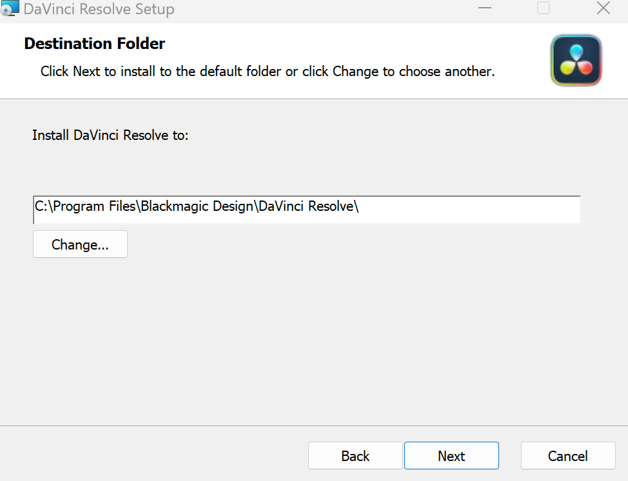Viewport: 628px width, 481px height.
Task: Click the DaVinci Resolve logo icon
Action: (576, 60)
